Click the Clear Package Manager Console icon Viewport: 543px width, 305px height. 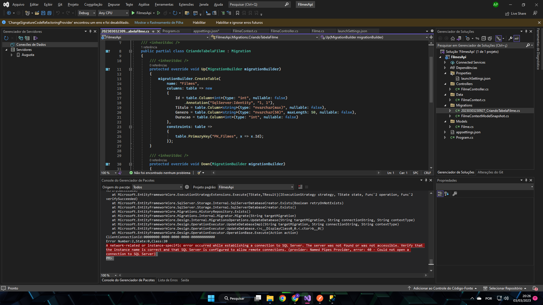[300, 187]
